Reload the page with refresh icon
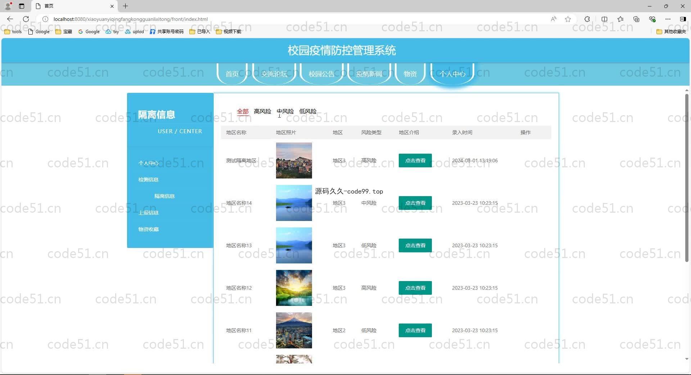Image resolution: width=691 pixels, height=375 pixels. (26, 19)
